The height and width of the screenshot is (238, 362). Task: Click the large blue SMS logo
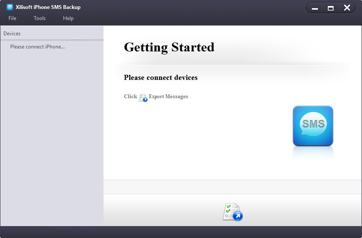[x=313, y=125]
